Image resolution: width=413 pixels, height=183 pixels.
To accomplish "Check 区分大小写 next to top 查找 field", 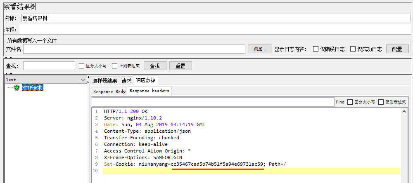I will point(82,66).
